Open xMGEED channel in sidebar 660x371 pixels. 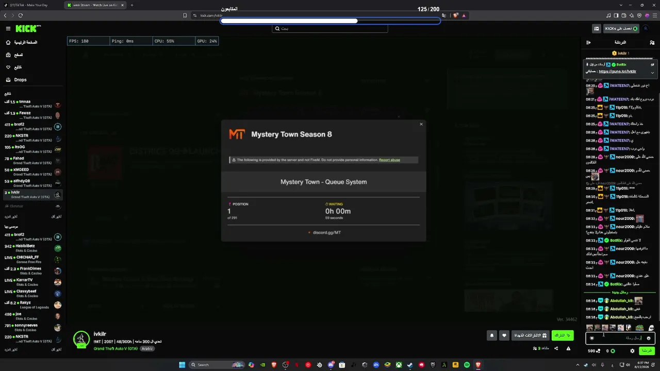click(33, 172)
